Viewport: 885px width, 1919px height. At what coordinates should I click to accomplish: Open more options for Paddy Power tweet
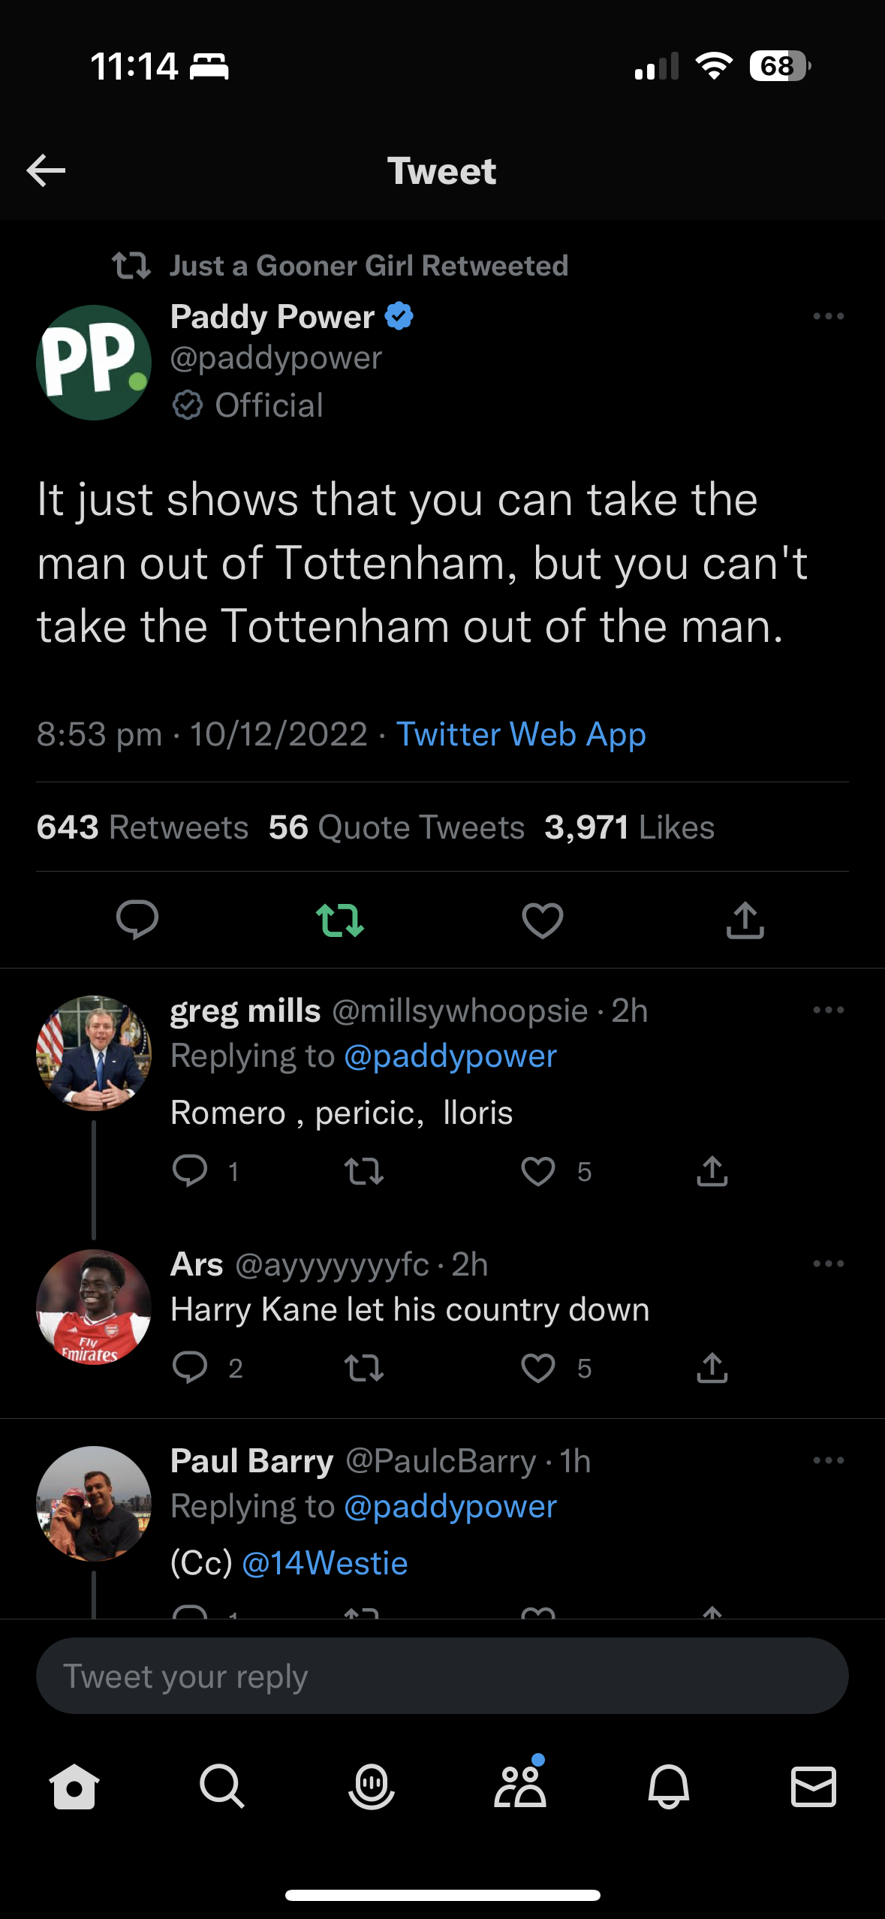(x=828, y=317)
